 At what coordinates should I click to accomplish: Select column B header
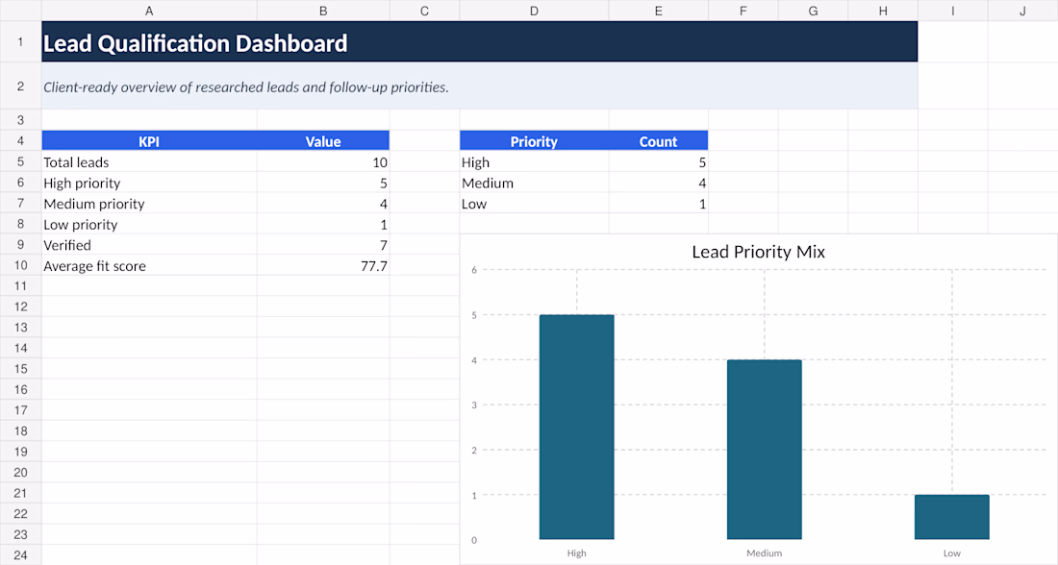[323, 11]
